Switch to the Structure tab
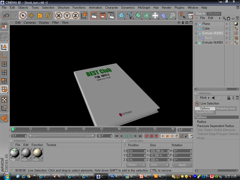240x180 pixels. coord(214,13)
